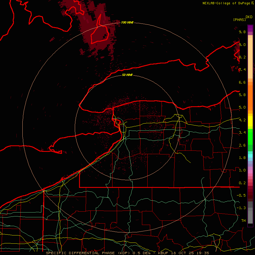The width and height of the screenshot is (255, 255).
Task: Click the DKD label above the color bar
Action: pyautogui.click(x=249, y=17)
